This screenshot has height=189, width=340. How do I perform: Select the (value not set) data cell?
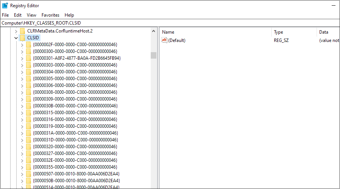[329, 40]
